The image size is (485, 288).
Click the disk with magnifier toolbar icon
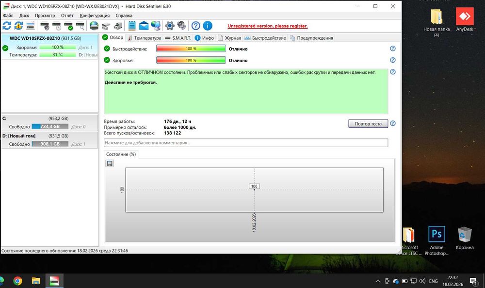coord(80,26)
